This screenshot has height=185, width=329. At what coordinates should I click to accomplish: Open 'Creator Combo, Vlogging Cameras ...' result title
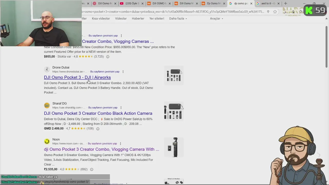[x=118, y=41]
